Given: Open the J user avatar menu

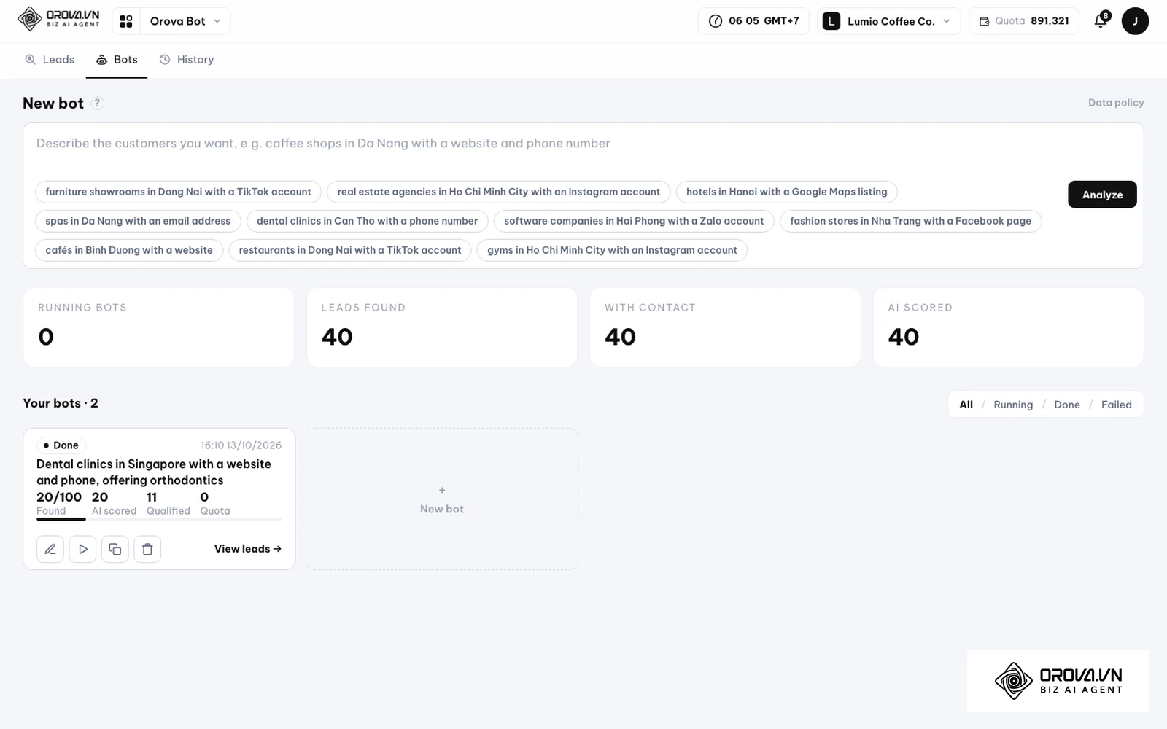Looking at the screenshot, I should [x=1135, y=21].
